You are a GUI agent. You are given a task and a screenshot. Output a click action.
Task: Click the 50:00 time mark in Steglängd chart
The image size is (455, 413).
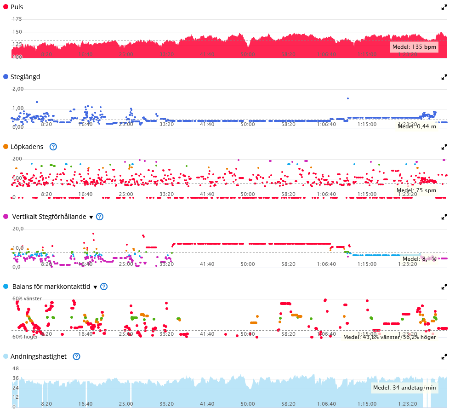(x=248, y=124)
